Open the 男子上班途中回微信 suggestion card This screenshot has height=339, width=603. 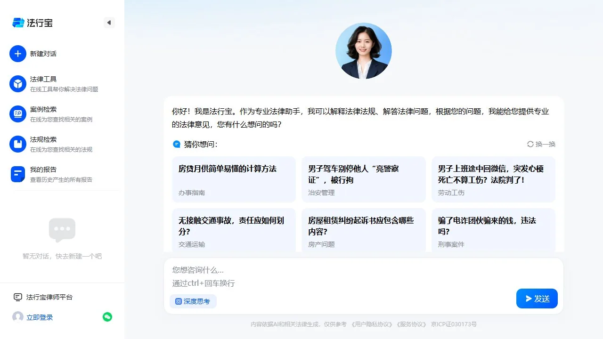pos(493,179)
